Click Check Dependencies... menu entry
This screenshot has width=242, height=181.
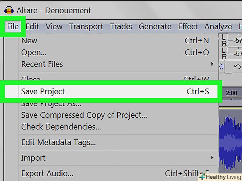pos(61,127)
